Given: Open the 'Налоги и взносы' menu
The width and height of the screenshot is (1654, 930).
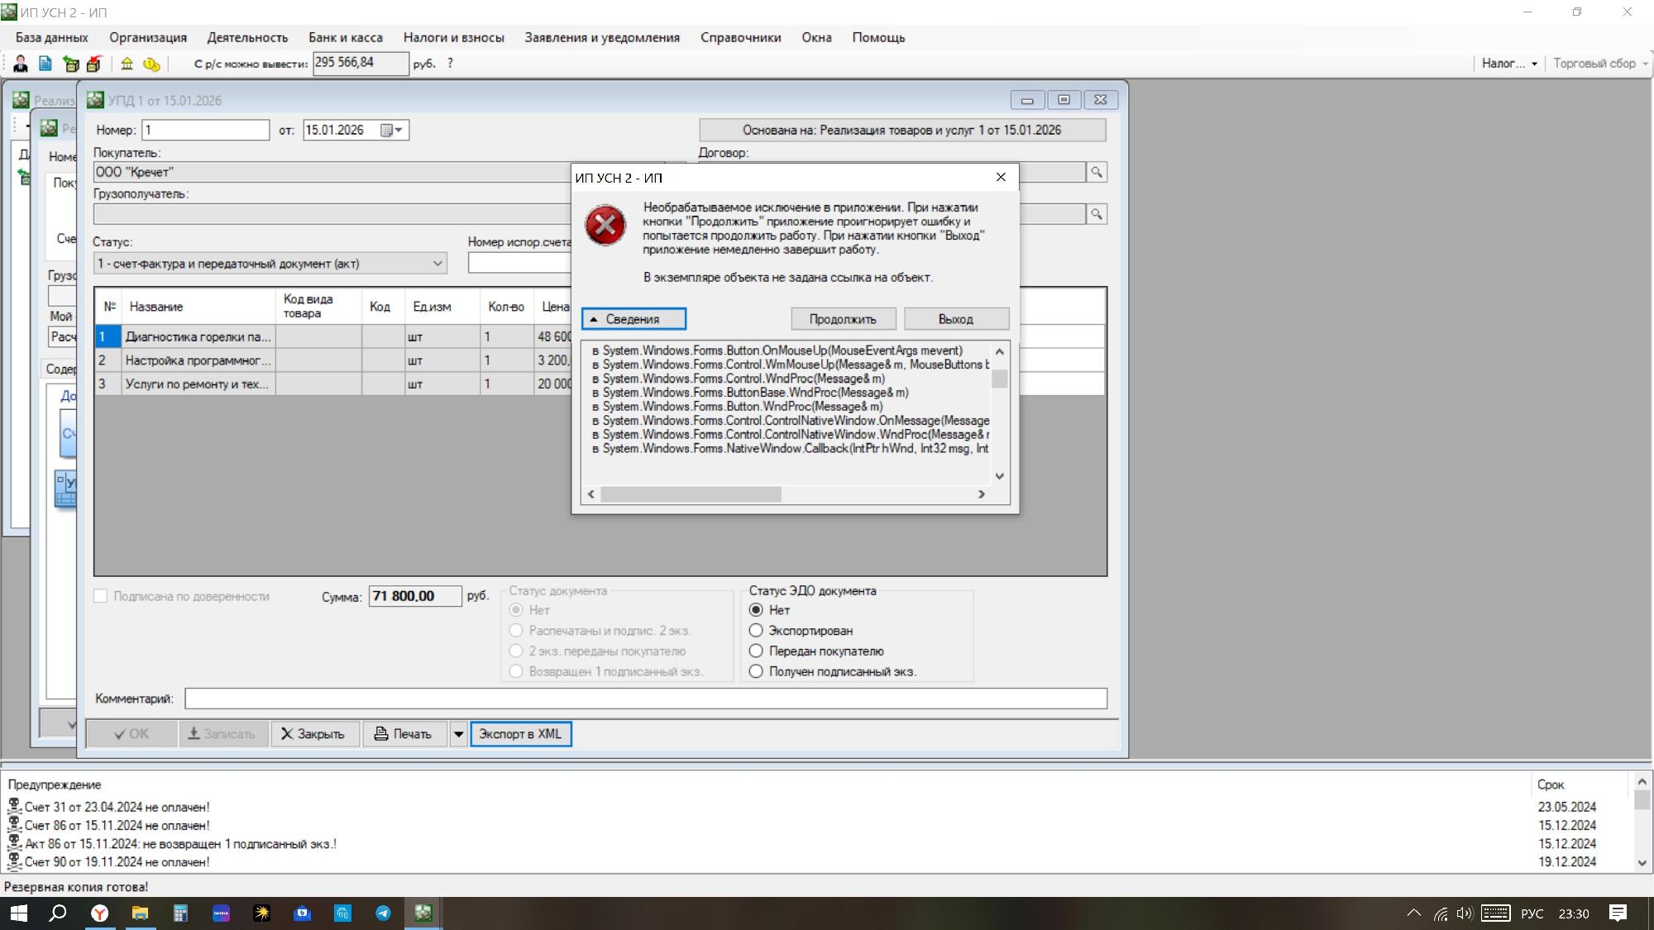Looking at the screenshot, I should click(453, 37).
